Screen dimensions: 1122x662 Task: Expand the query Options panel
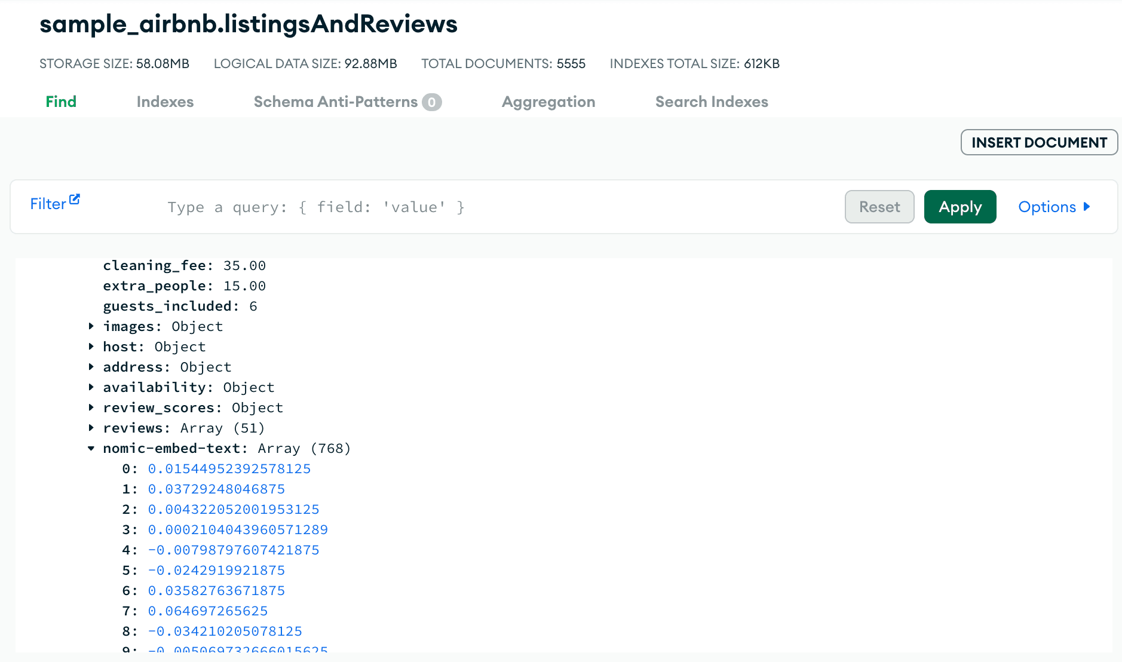(x=1054, y=207)
